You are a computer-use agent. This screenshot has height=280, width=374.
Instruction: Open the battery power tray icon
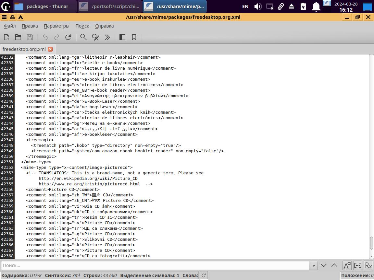pos(303,6)
